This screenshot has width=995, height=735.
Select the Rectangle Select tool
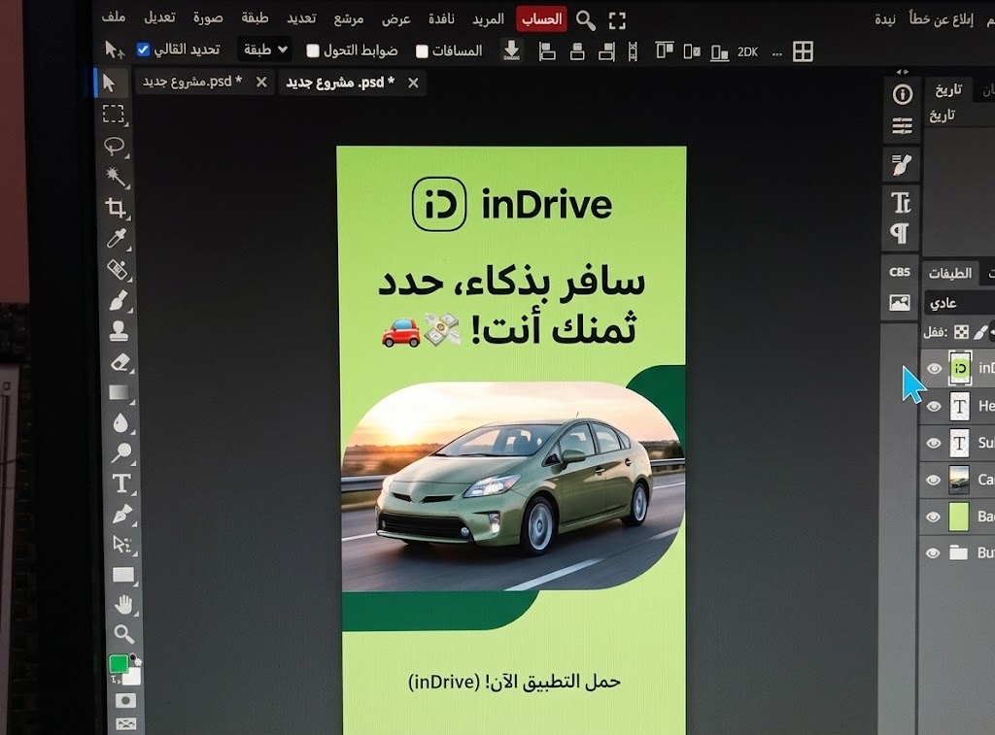pyautogui.click(x=114, y=114)
